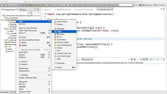Click Remove All Terminated Launches icon

(x=135, y=59)
